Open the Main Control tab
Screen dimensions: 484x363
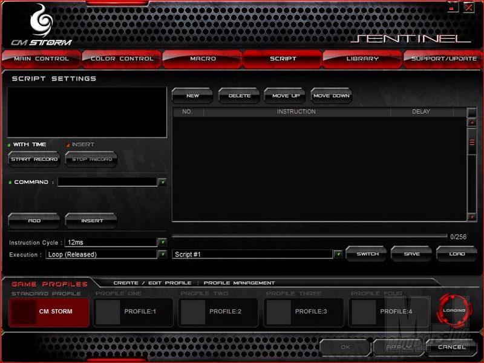pyautogui.click(x=41, y=59)
